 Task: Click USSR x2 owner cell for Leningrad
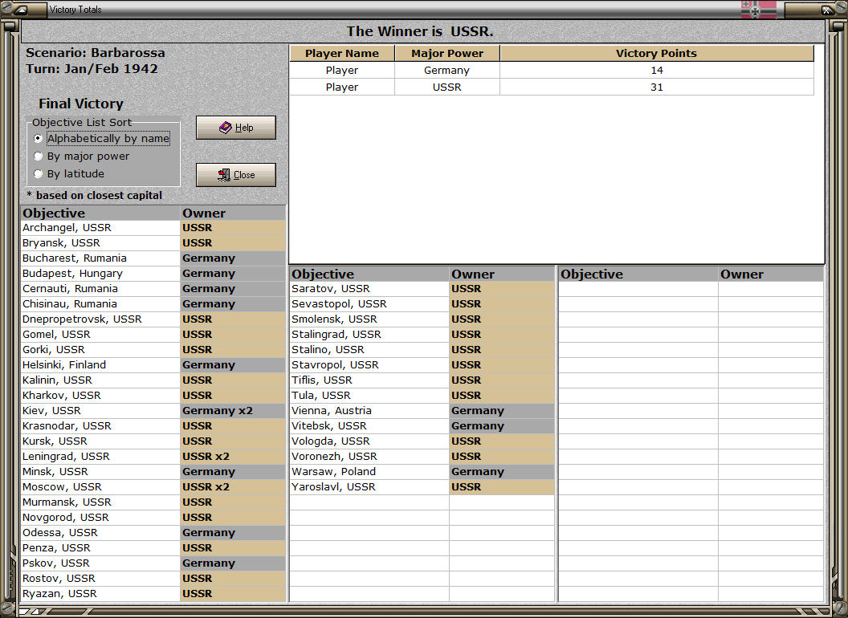coord(233,457)
